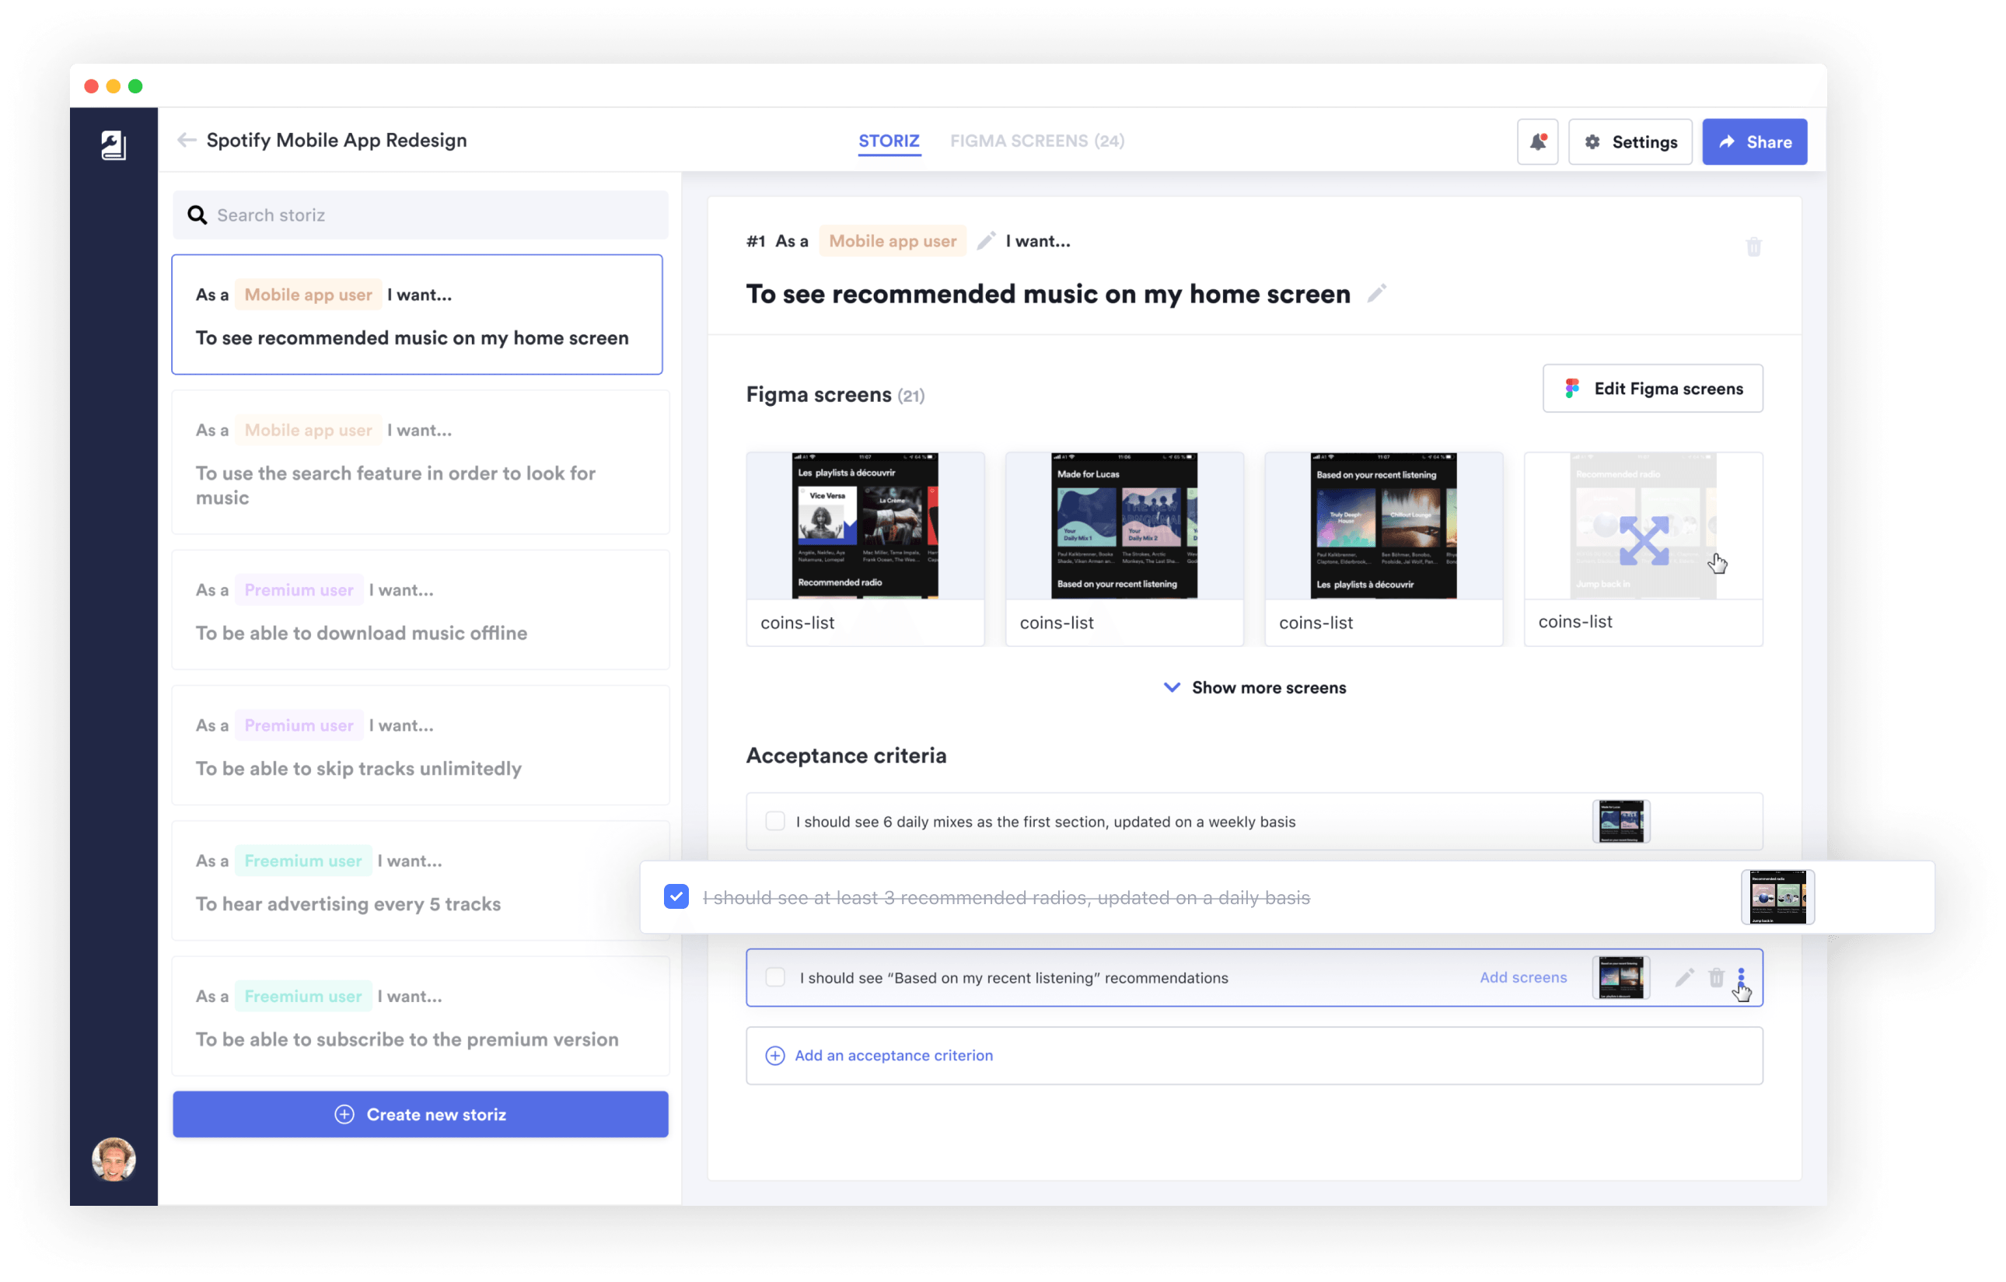
Task: Open the Les playlists à découvrir screen thumbnail
Action: click(x=865, y=526)
